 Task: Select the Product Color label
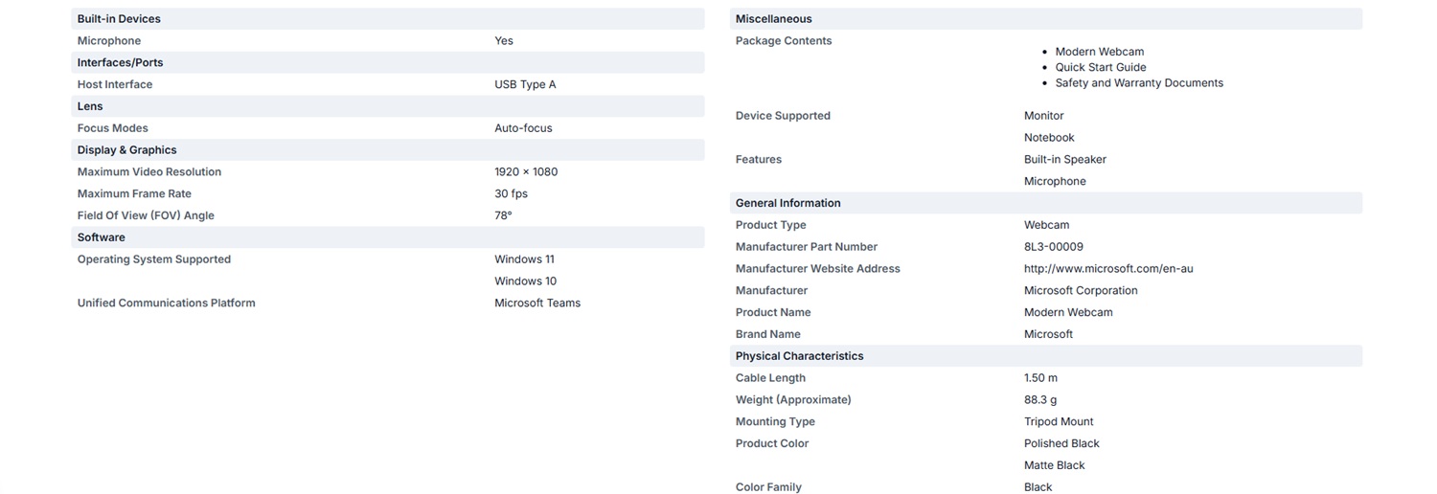coord(772,444)
